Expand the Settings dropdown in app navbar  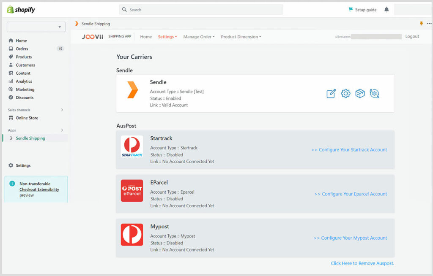click(167, 37)
